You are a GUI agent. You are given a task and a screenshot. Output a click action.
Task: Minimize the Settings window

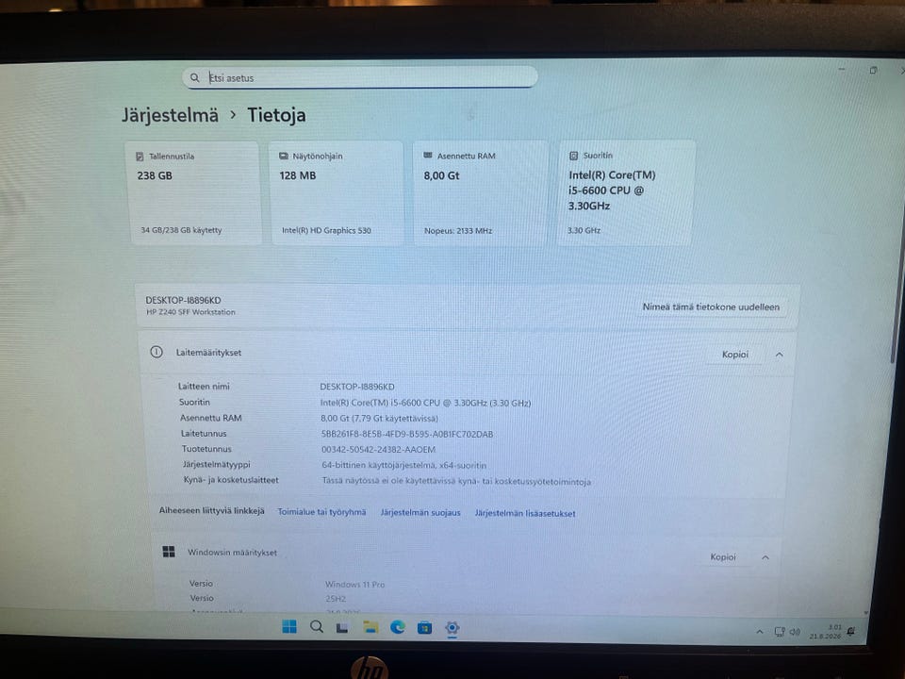[x=842, y=69]
